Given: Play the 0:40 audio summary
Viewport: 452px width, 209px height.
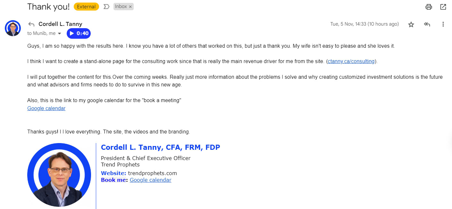Looking at the screenshot, I should point(79,33).
